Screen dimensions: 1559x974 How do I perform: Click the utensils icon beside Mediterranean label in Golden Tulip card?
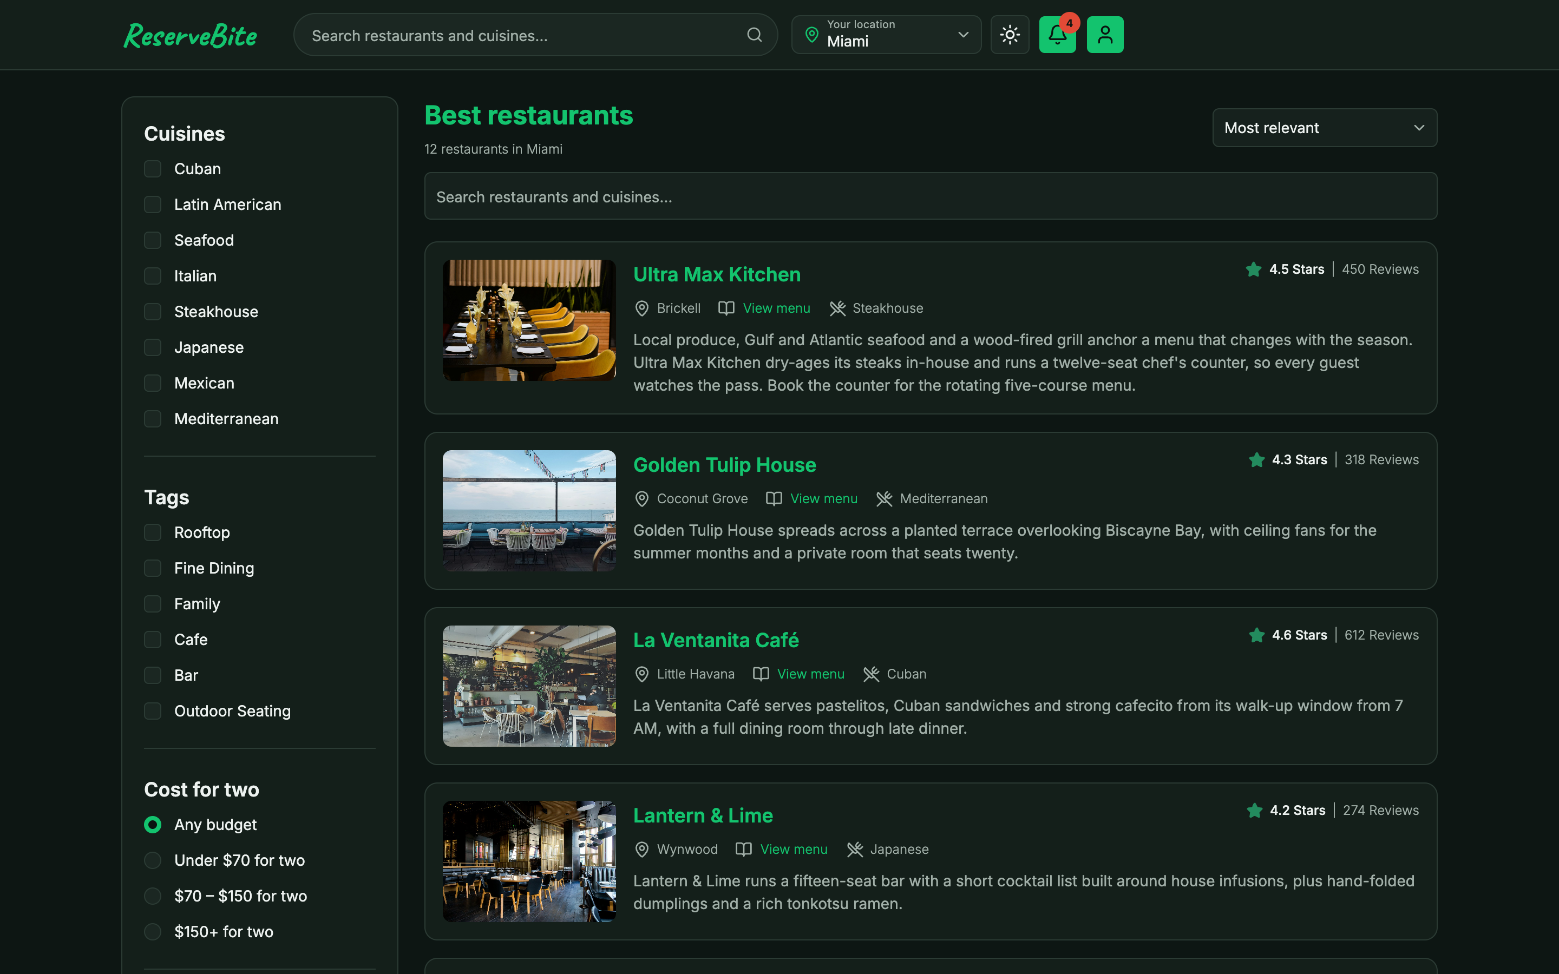885,499
